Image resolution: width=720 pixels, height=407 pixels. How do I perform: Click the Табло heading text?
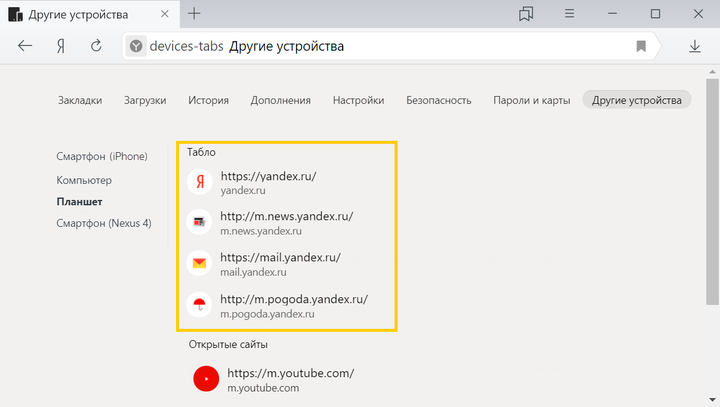coord(201,152)
